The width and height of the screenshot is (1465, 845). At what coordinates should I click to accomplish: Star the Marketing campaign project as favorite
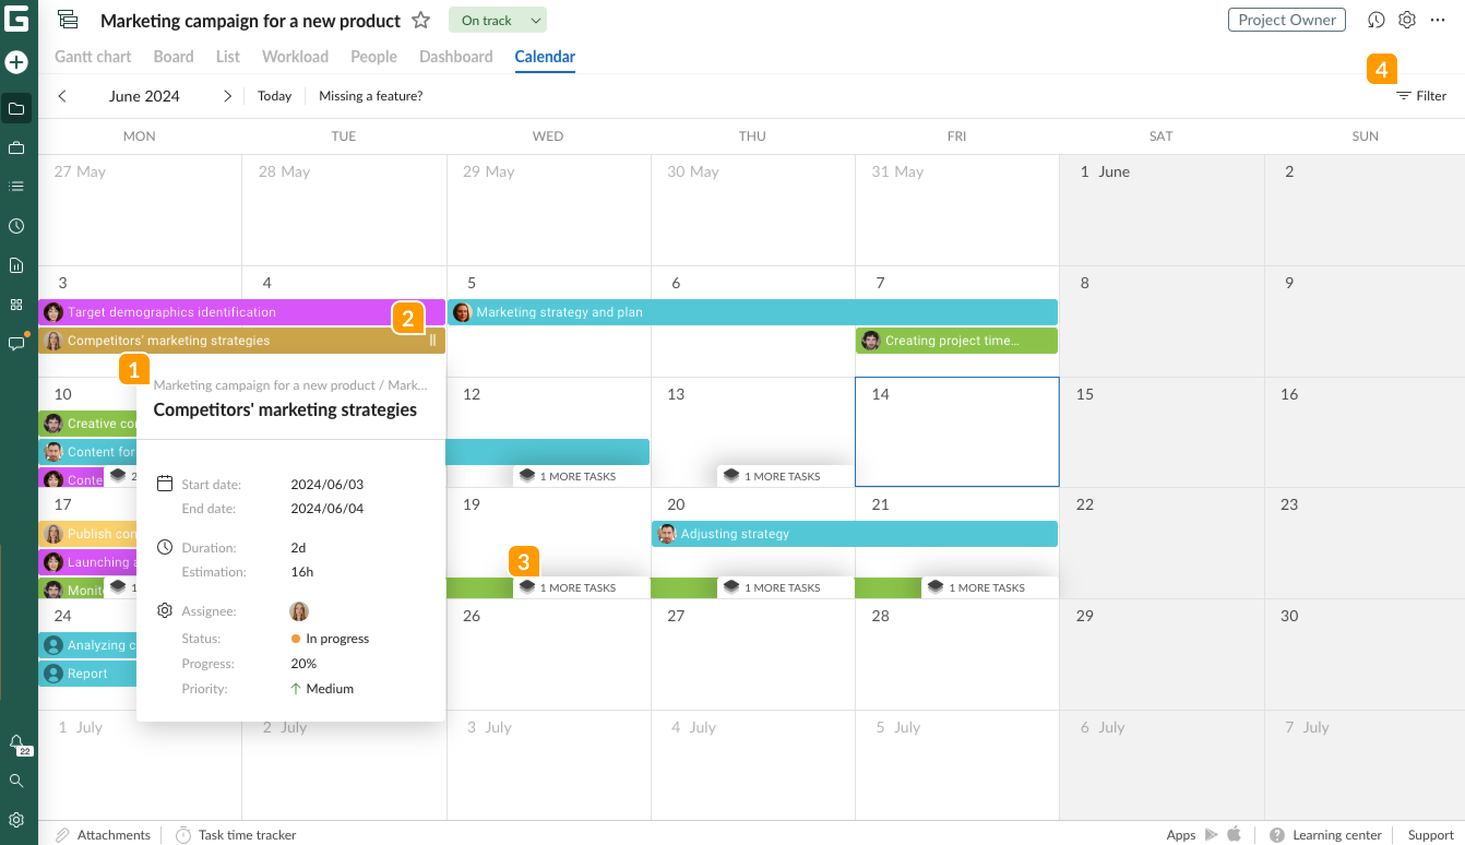(421, 20)
